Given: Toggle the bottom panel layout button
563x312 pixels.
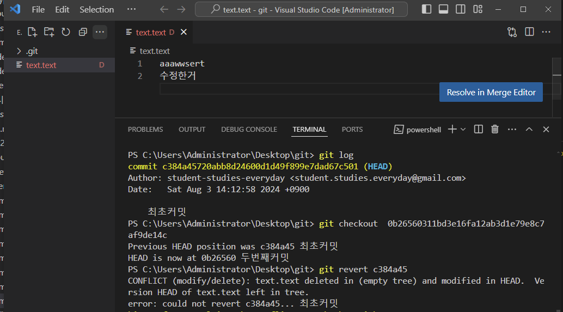Looking at the screenshot, I should 444,9.
